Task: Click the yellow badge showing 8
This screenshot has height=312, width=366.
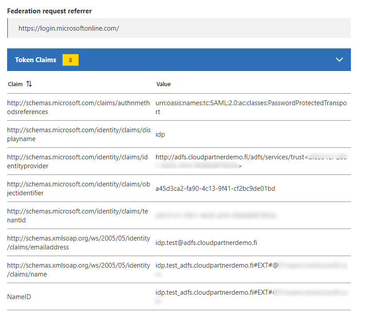Action: coord(71,60)
